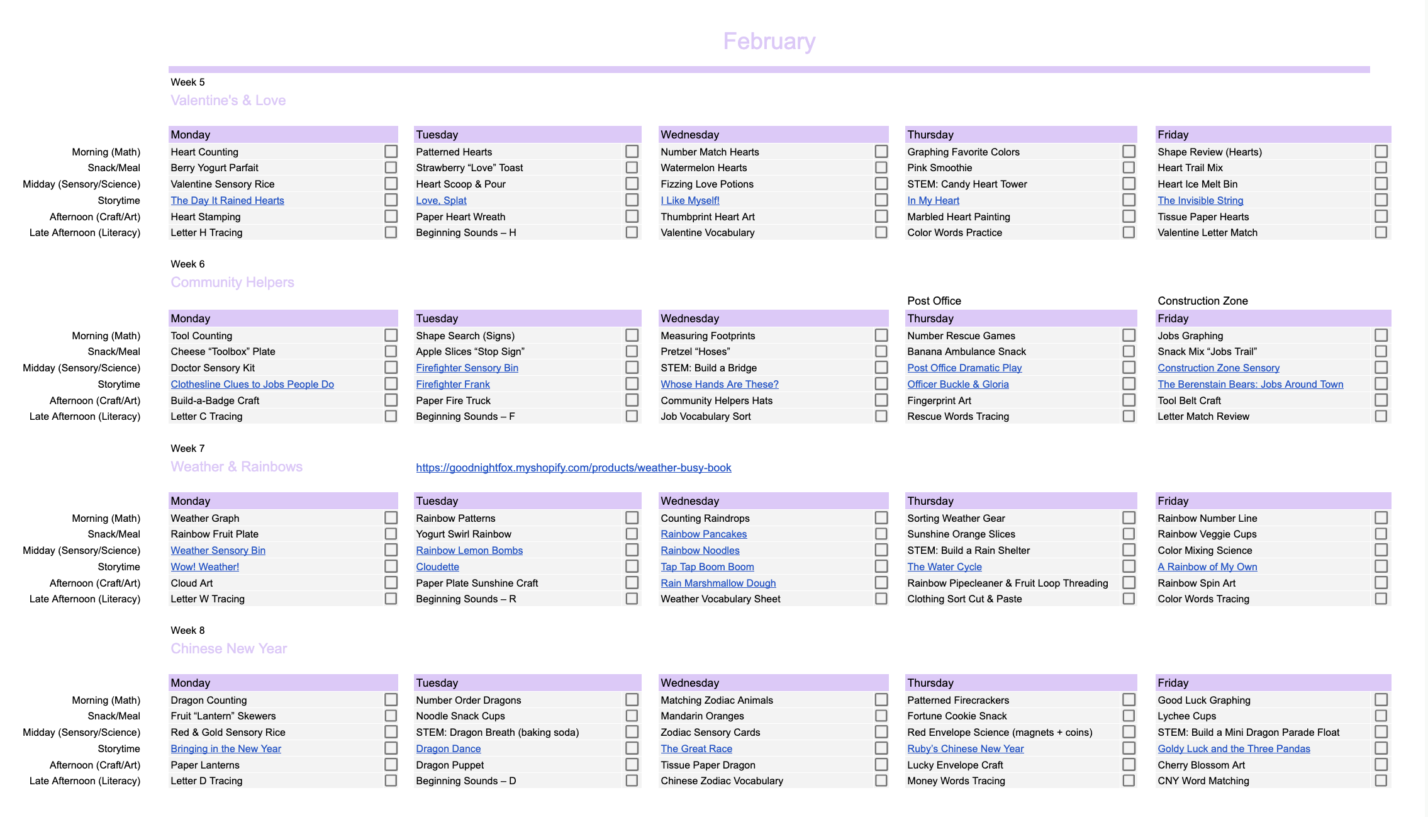1428x817 pixels.
Task: Mark Tool Belt Craft as done
Action: (x=1380, y=400)
